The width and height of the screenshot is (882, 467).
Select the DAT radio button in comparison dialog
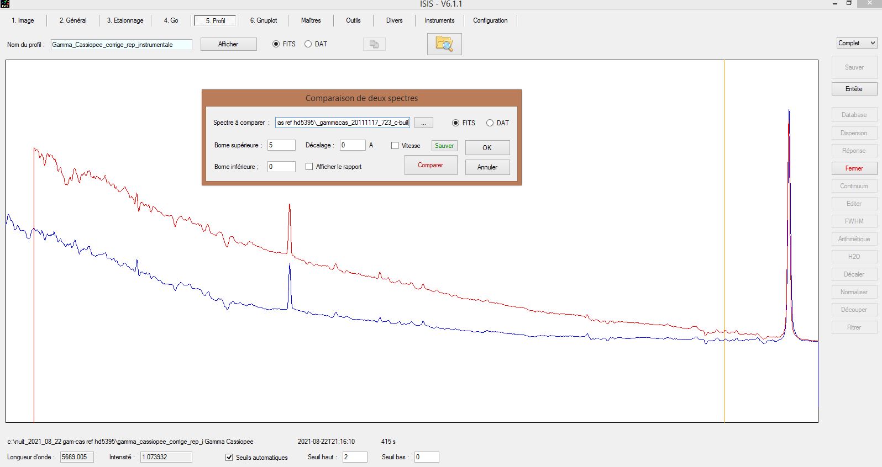(490, 123)
